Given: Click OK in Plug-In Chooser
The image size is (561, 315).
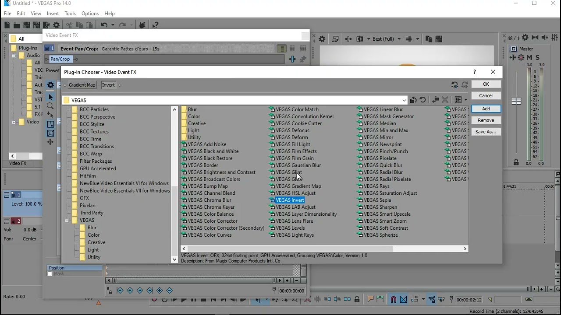Looking at the screenshot, I should [486, 84].
